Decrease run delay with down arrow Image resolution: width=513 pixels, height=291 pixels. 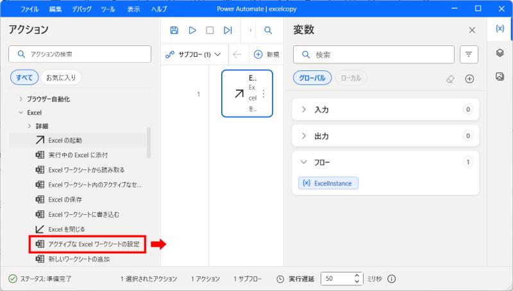point(357,281)
